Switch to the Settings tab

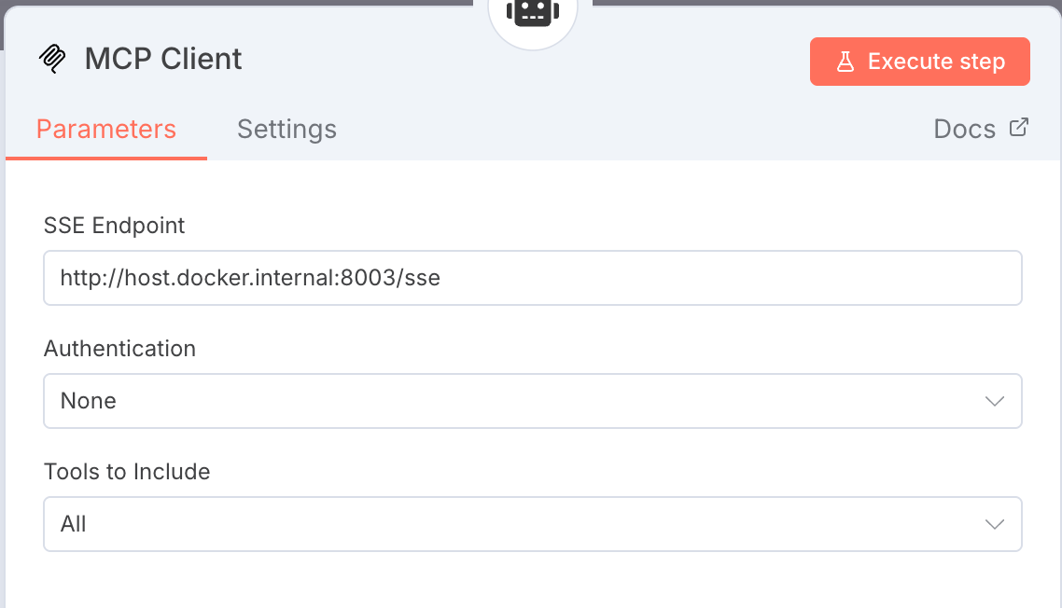286,129
